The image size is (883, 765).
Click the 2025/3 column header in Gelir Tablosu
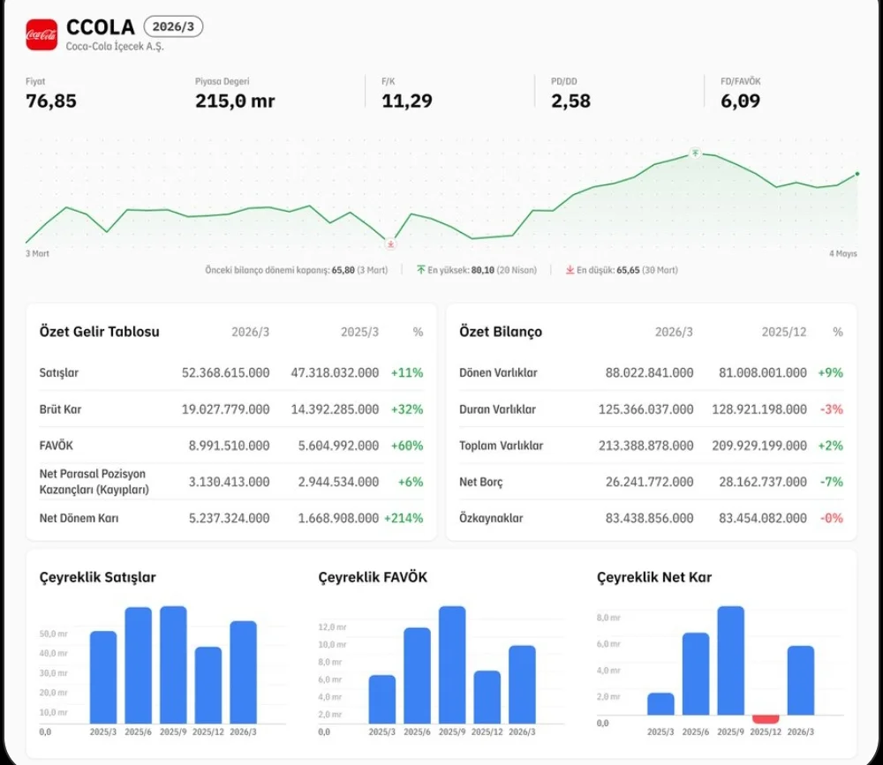point(359,332)
